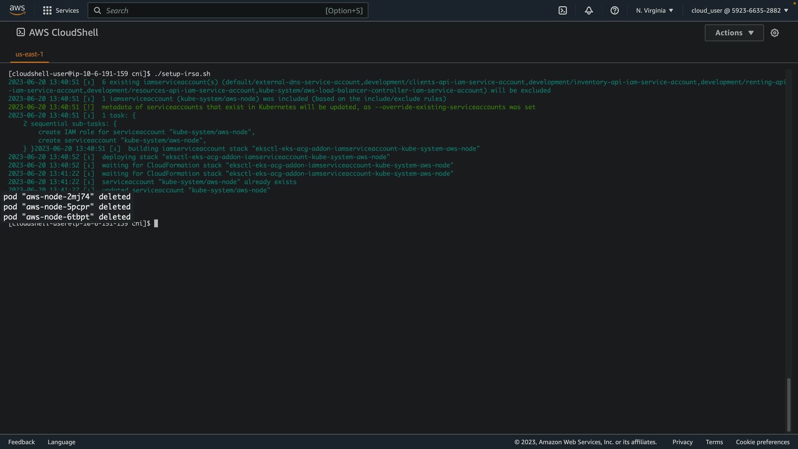Open the Language selector in footer
The height and width of the screenshot is (449, 798).
62,442
